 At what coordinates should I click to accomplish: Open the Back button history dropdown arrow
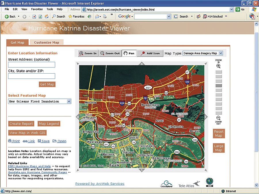coord(18,16)
